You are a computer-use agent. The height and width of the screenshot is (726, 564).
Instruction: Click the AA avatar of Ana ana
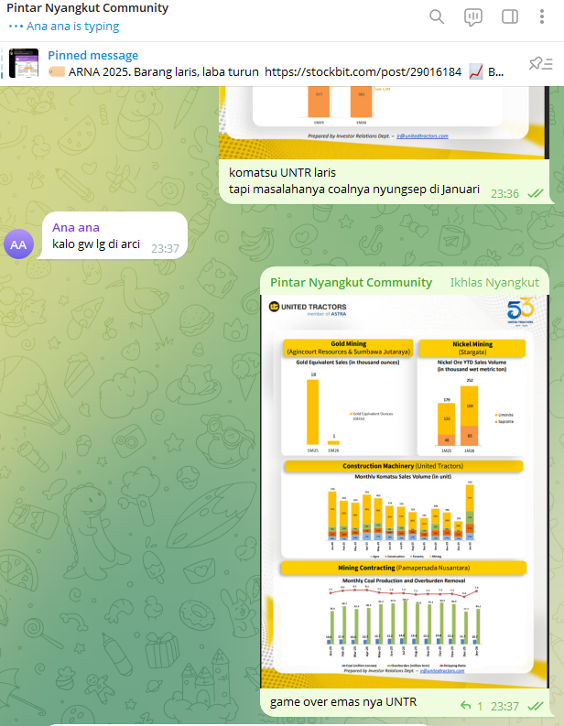coord(18,244)
